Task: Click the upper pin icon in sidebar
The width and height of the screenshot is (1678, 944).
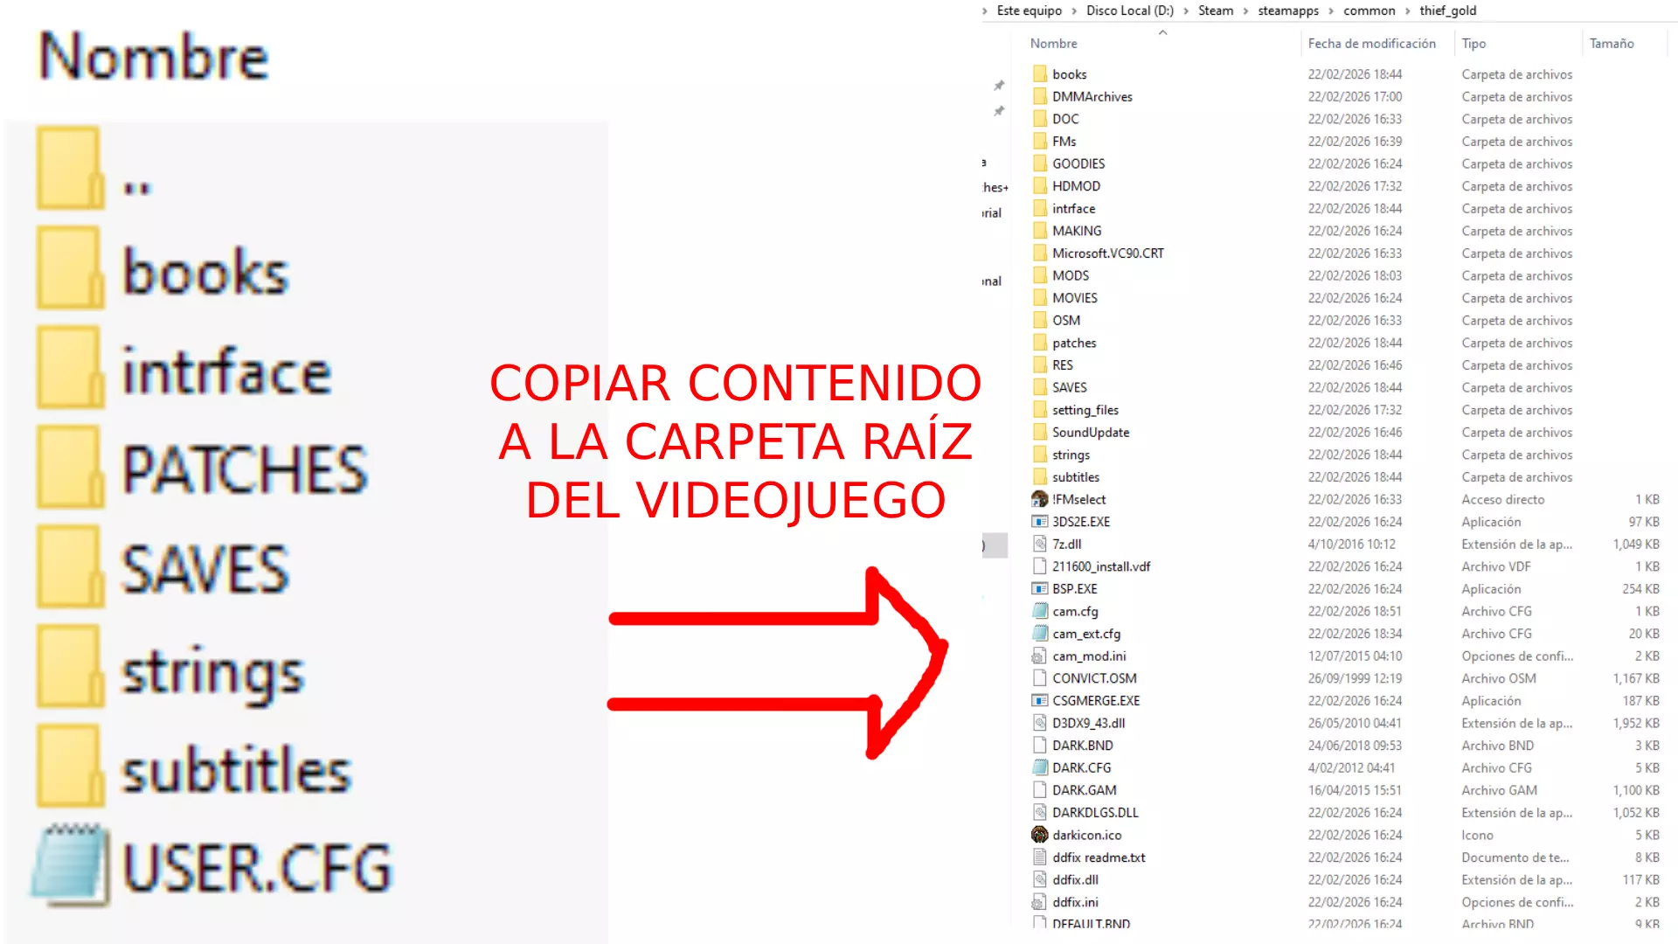Action: click(x=999, y=86)
